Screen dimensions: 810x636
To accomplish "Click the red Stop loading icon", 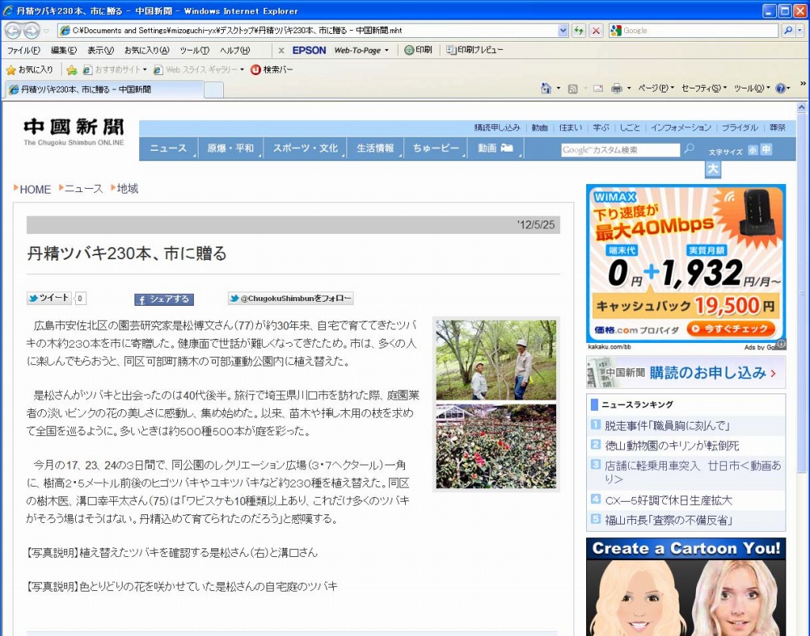I will pos(596,31).
